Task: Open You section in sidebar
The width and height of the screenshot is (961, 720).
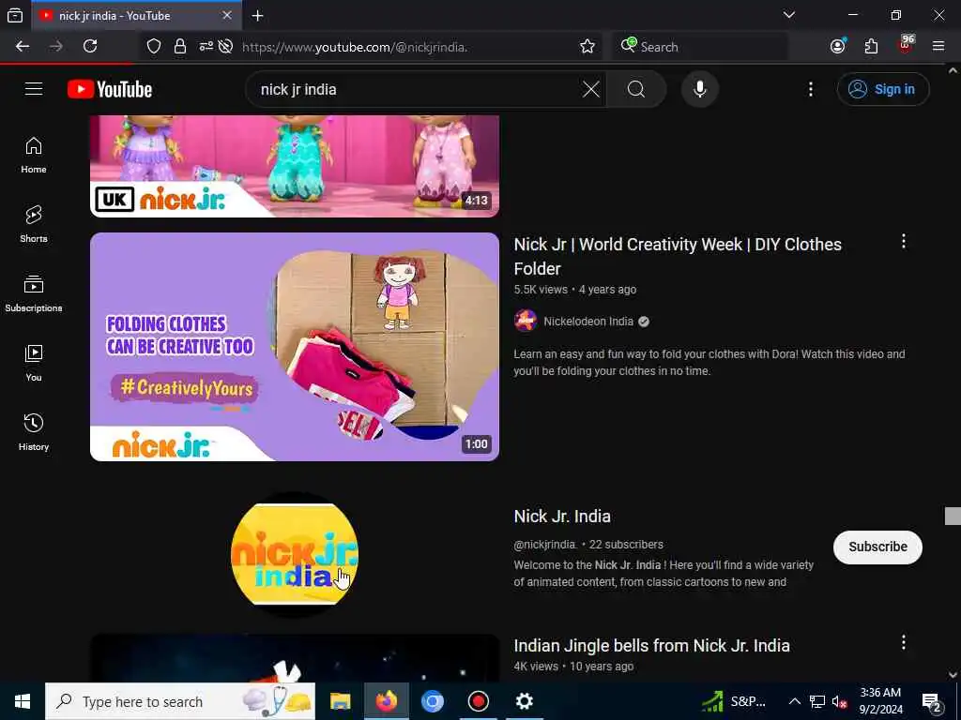Action: pos(34,363)
